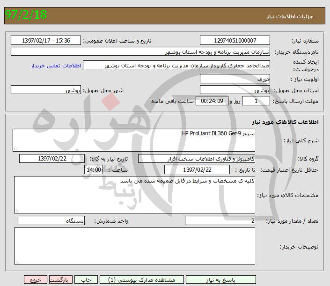This screenshot has width=330, height=286.
Task: Click the general description box 'HP ProLiant DL360 Gen9'
Action: 134,140
